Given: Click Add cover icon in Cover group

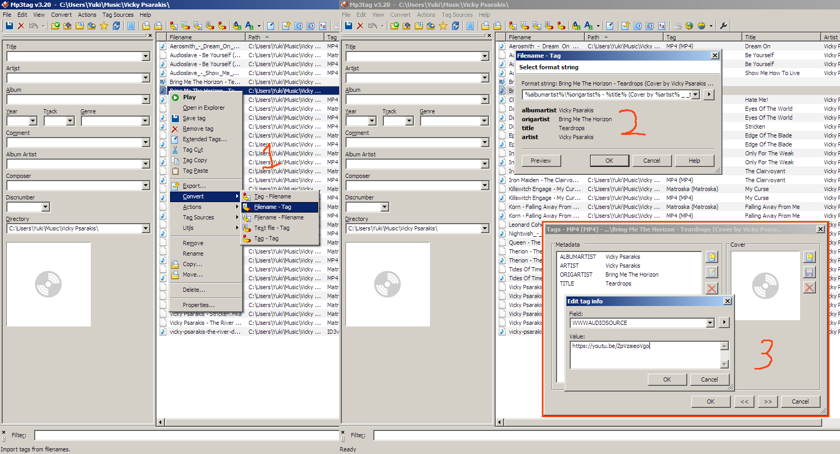Looking at the screenshot, I should coord(810,257).
